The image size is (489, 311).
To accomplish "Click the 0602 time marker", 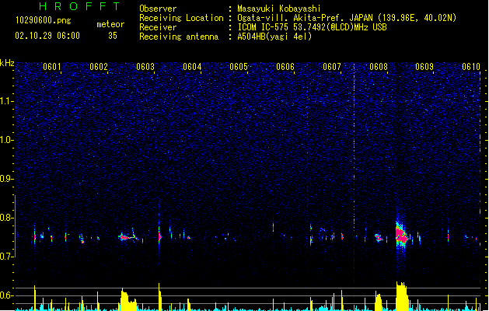I will coord(99,67).
